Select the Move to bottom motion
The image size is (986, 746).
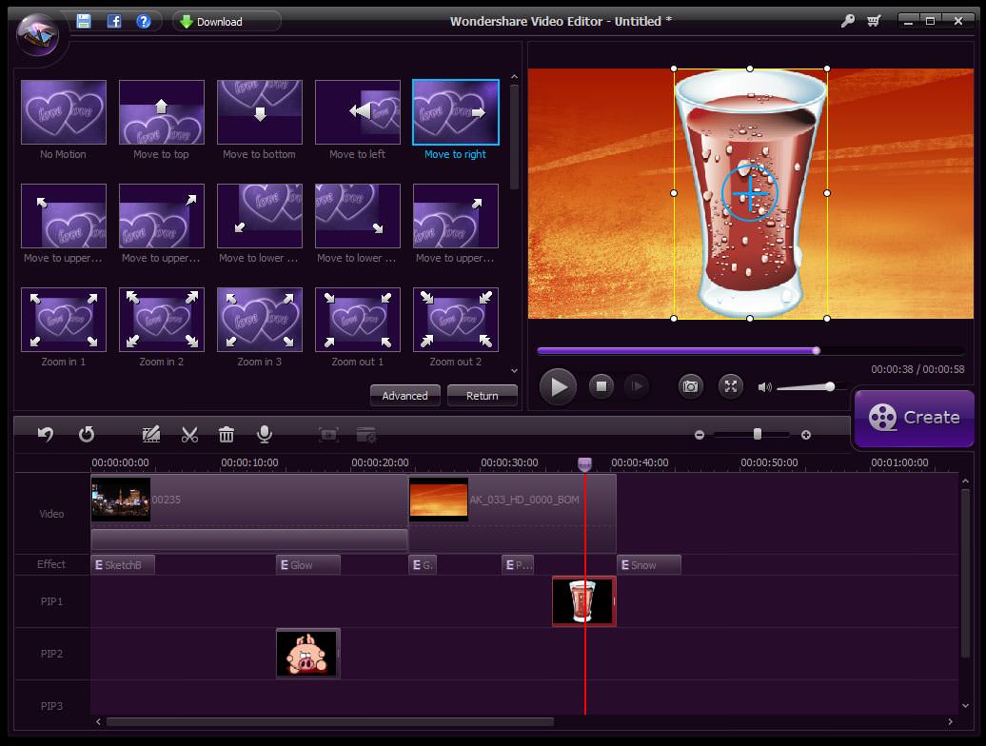pyautogui.click(x=260, y=112)
